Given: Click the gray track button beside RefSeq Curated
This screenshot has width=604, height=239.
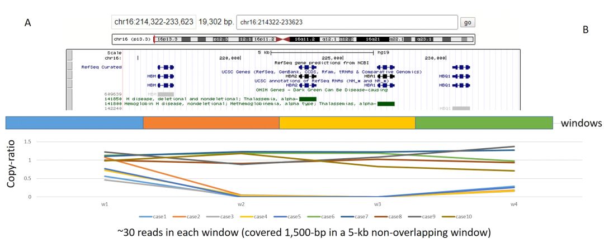Looking at the screenshot, I should tap(70, 67).
